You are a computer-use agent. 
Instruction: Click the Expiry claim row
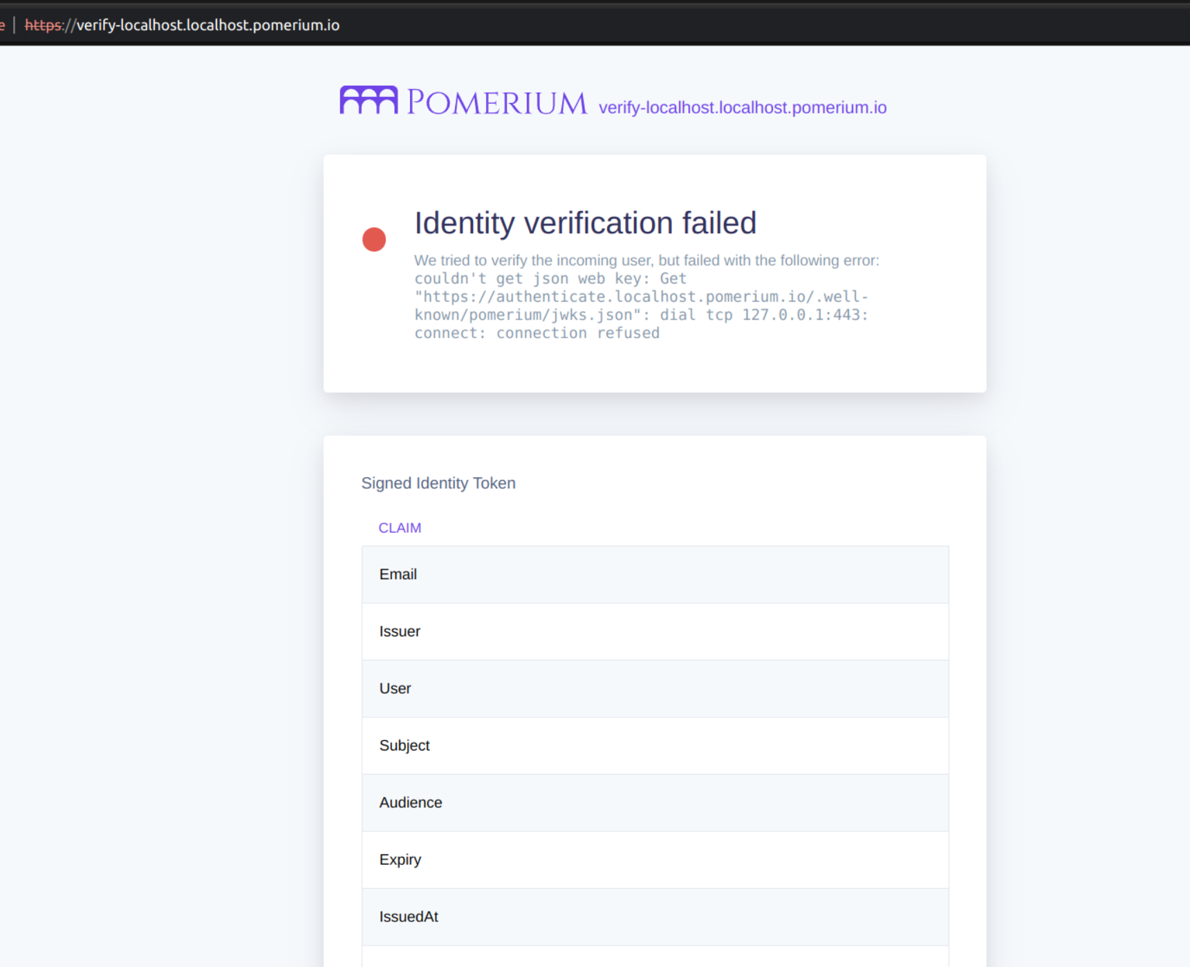[x=654, y=860]
